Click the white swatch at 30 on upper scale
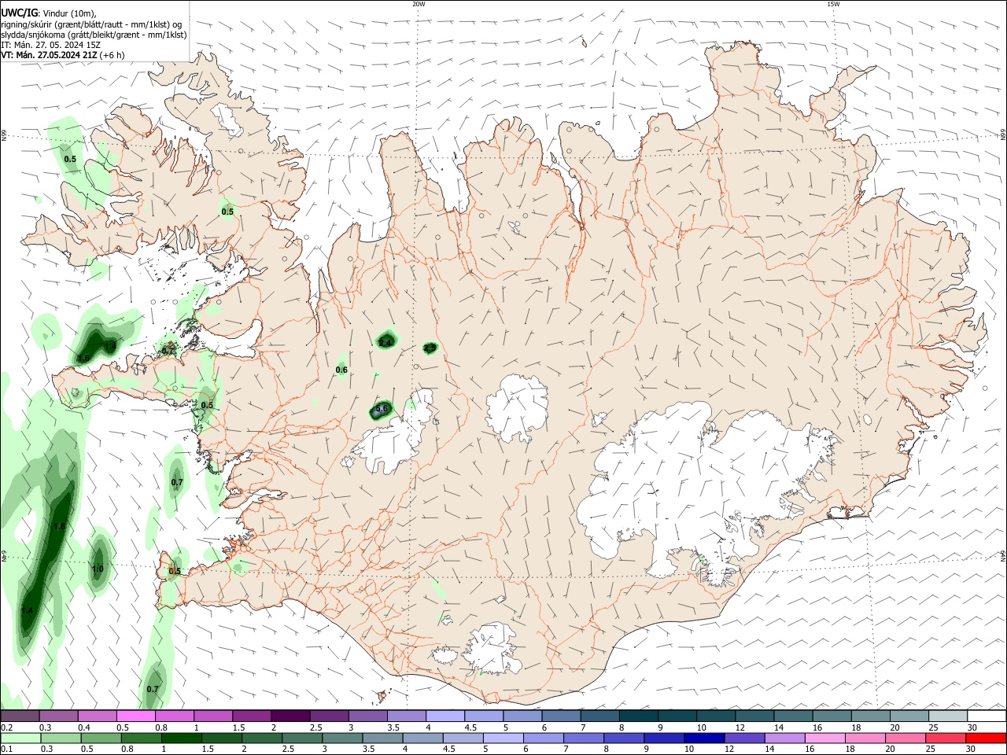Image resolution: width=1007 pixels, height=755 pixels. point(987,716)
